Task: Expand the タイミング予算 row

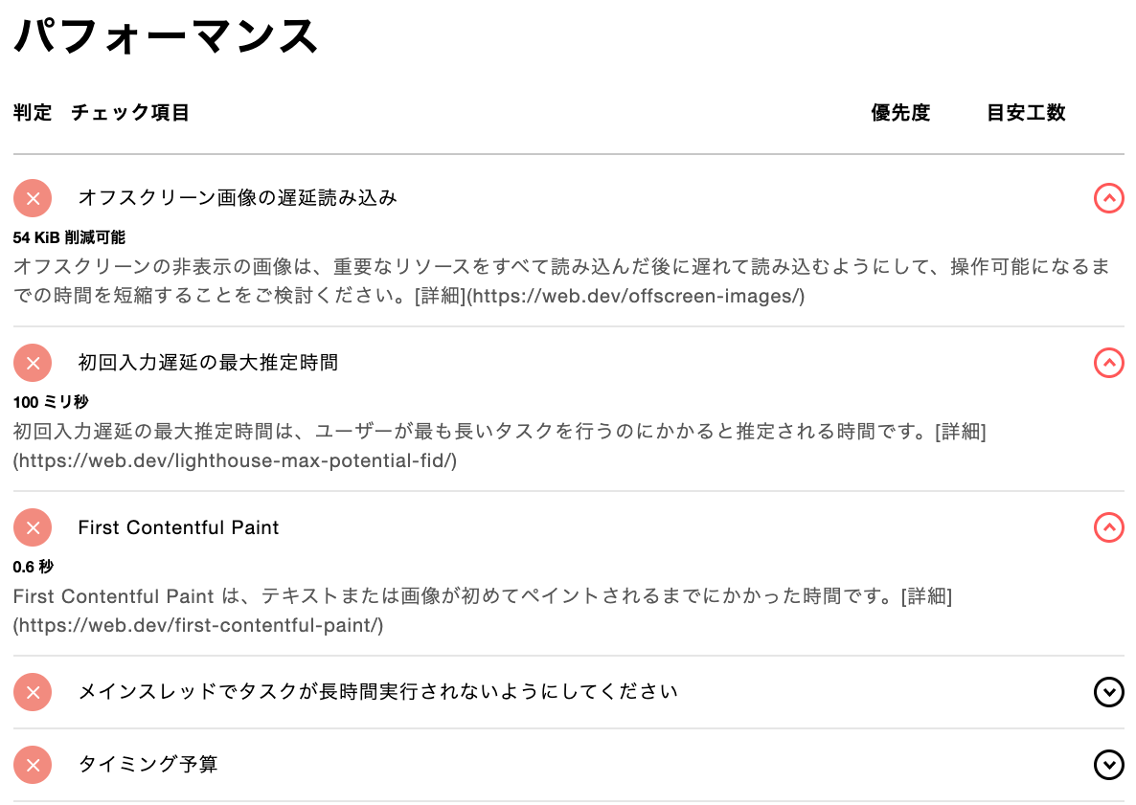Action: tap(1108, 765)
